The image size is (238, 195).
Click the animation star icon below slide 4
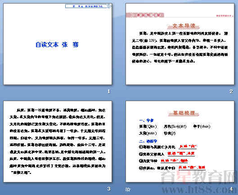(x=128, y=189)
